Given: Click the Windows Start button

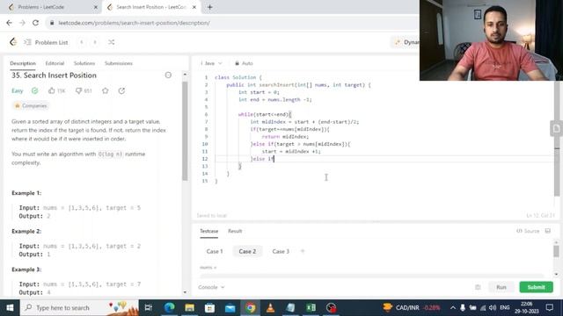Looking at the screenshot, I should 10,308.
